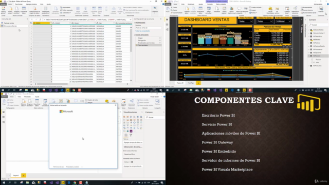Check the Posicion field checkbox
The height and width of the screenshot is (185, 329).
312,60
